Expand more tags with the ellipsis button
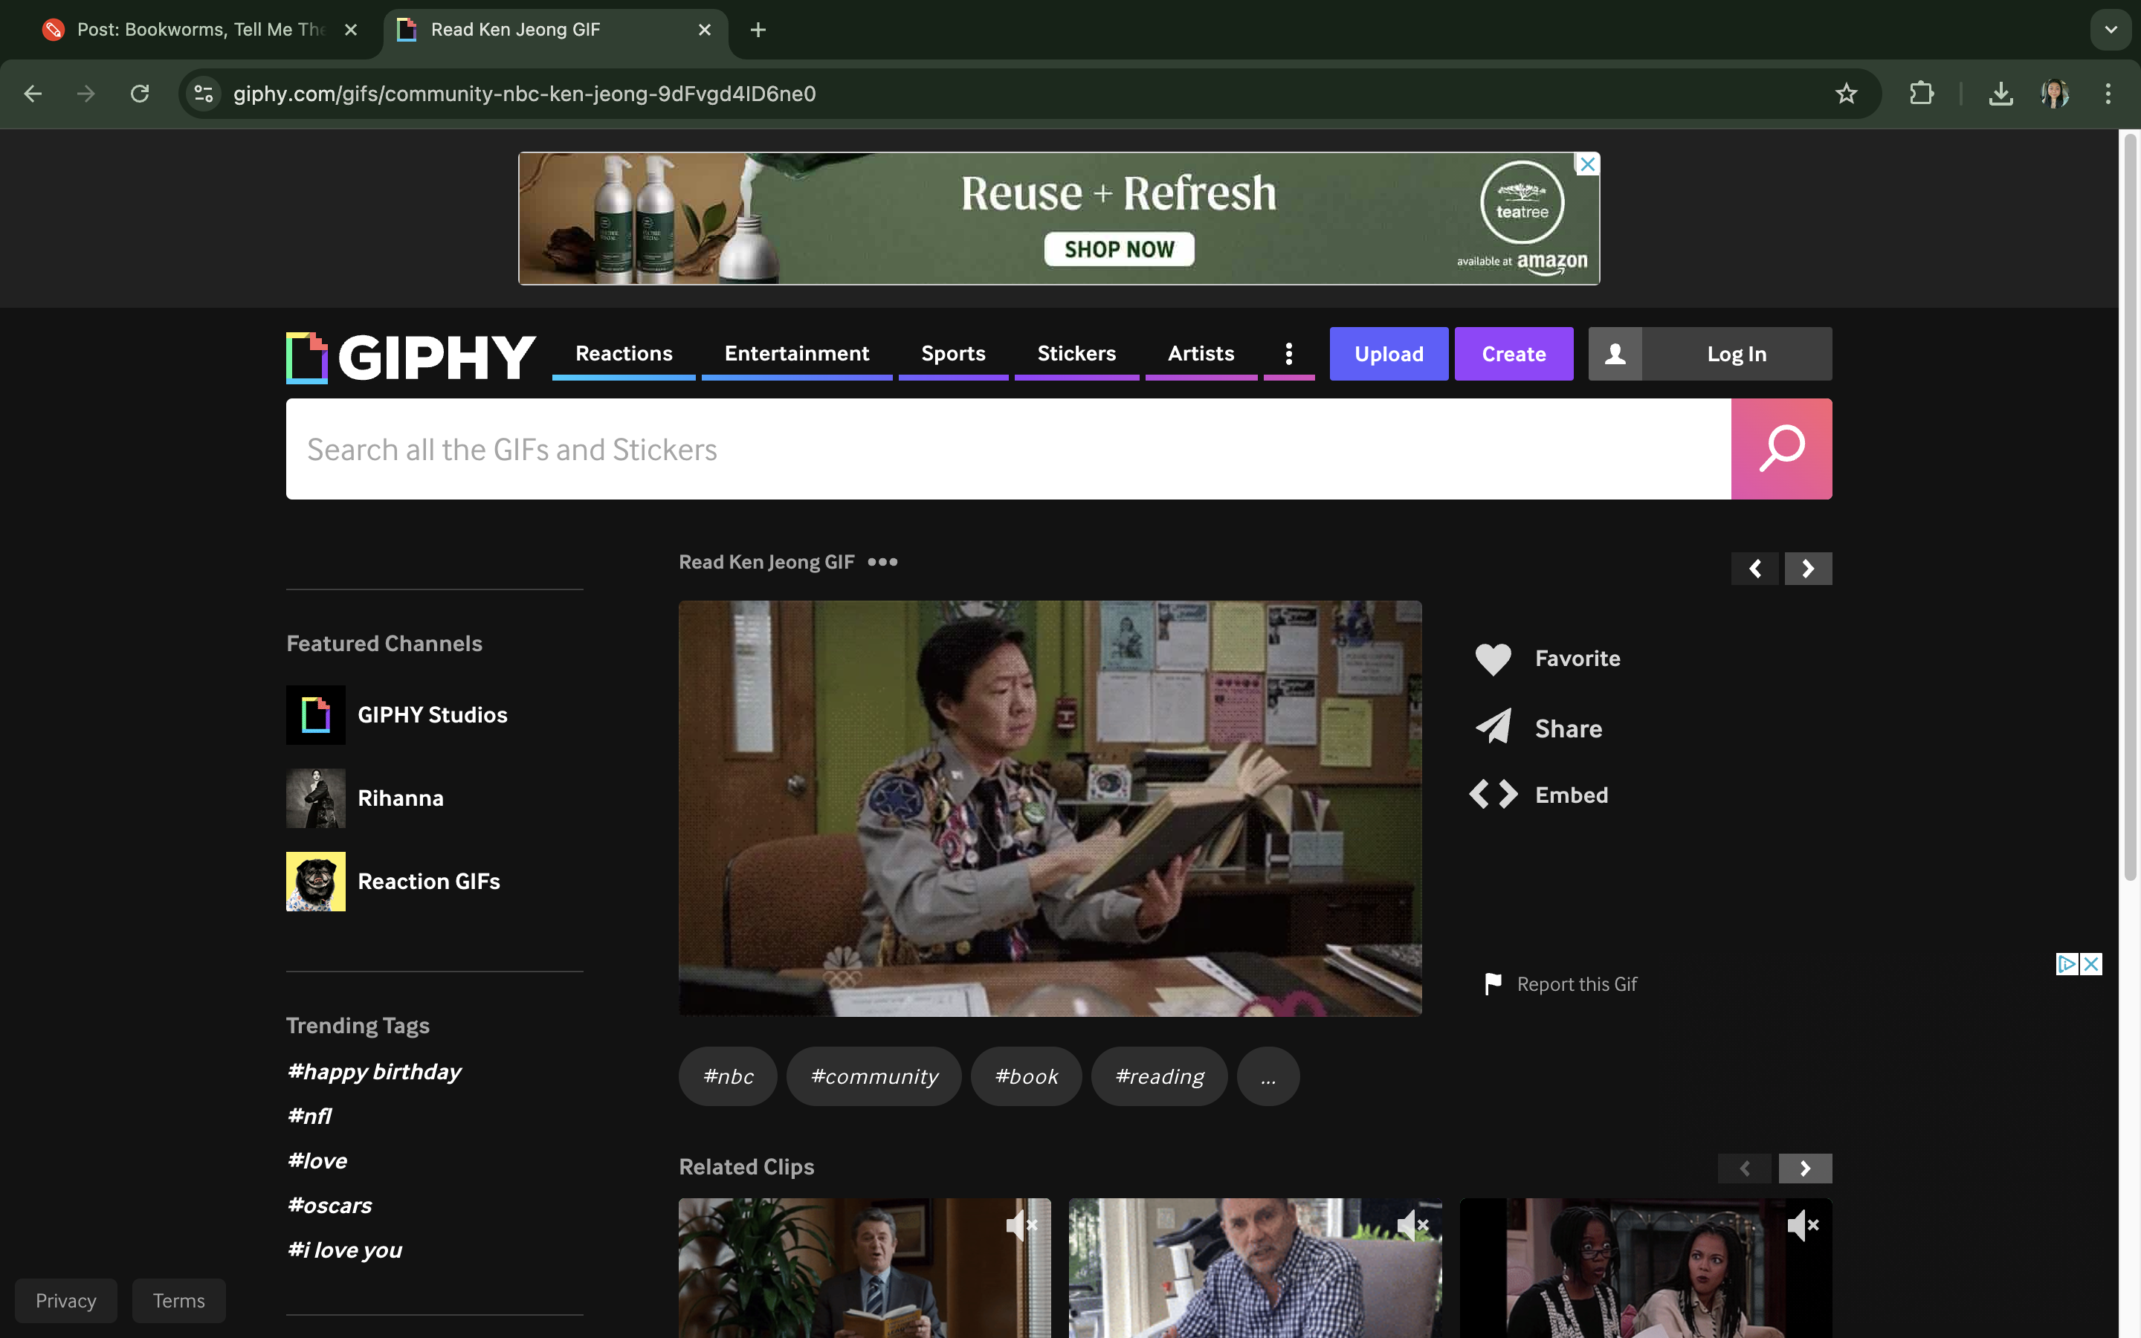This screenshot has height=1338, width=2141. (x=1268, y=1076)
